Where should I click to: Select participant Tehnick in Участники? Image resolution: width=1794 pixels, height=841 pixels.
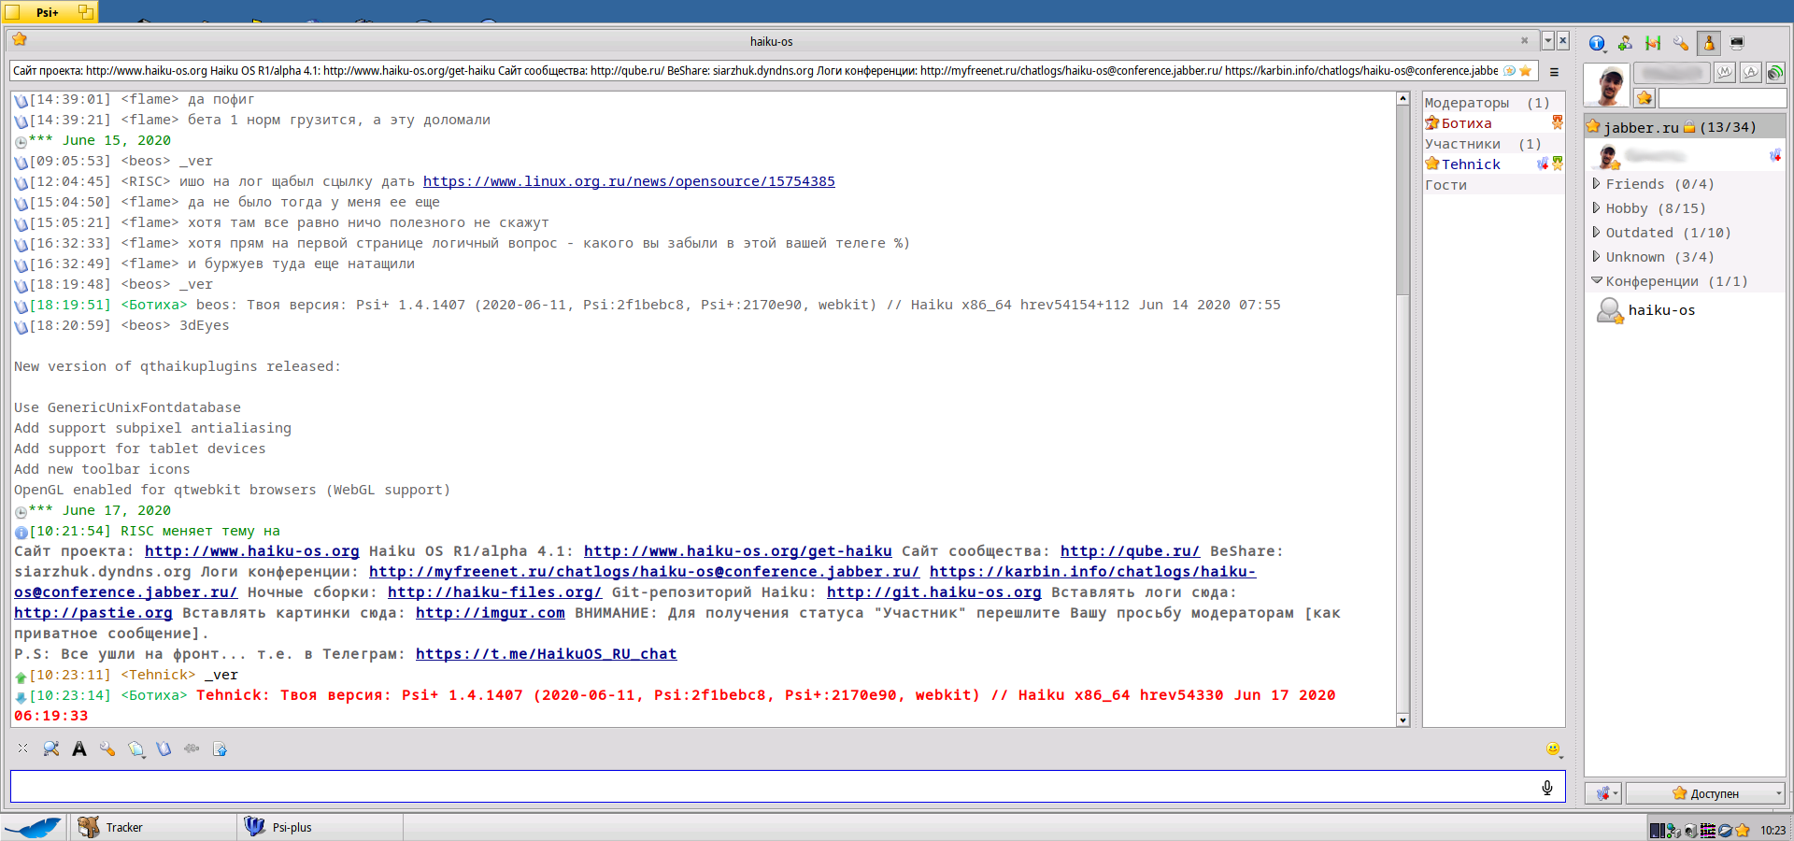click(1493, 164)
